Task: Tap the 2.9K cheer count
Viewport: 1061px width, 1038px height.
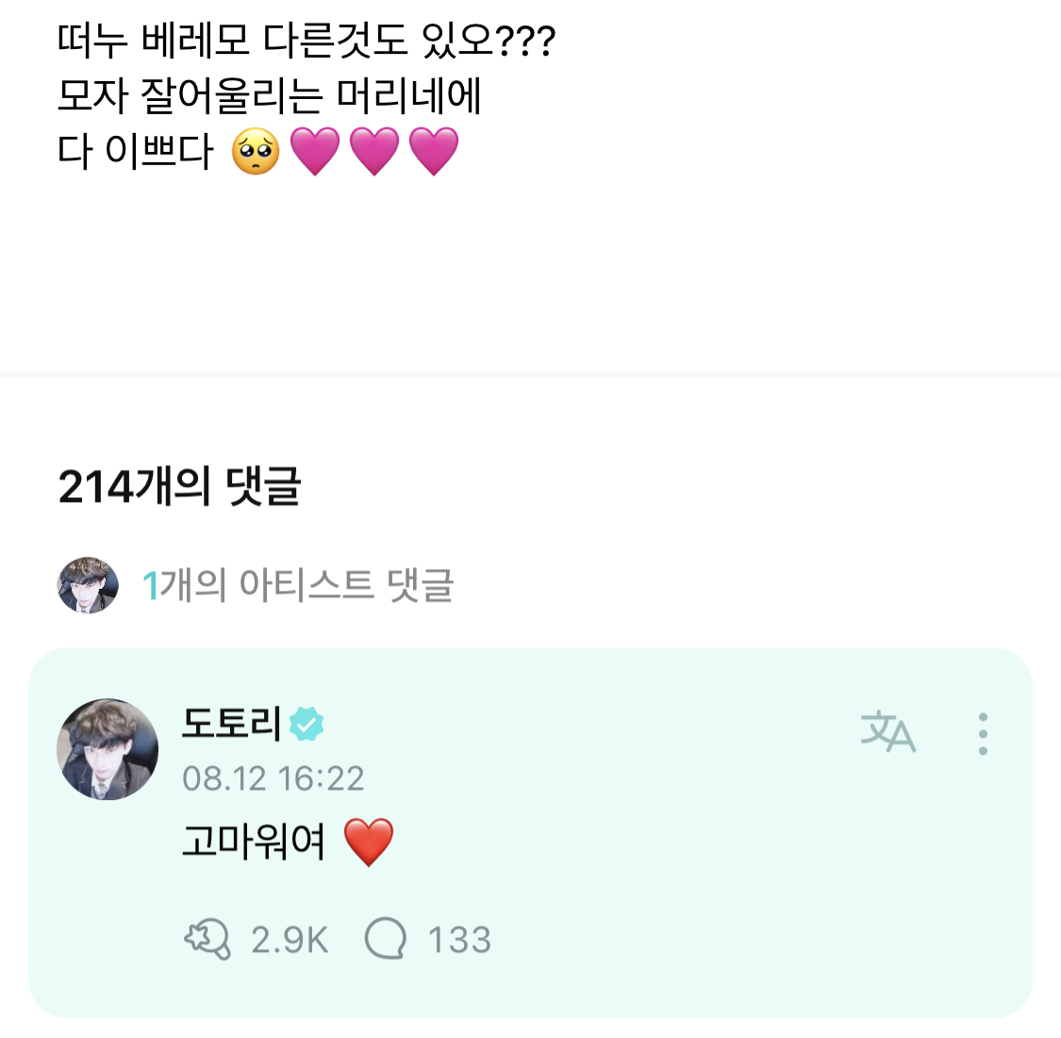Action: click(290, 940)
